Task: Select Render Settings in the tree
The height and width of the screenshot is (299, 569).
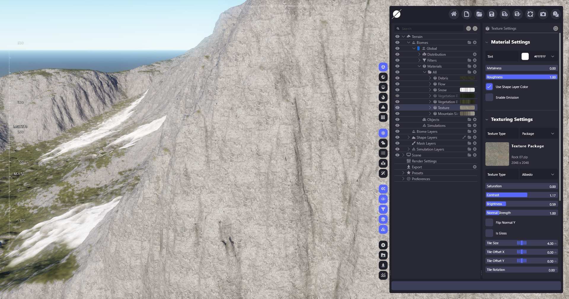Action: click(x=424, y=161)
